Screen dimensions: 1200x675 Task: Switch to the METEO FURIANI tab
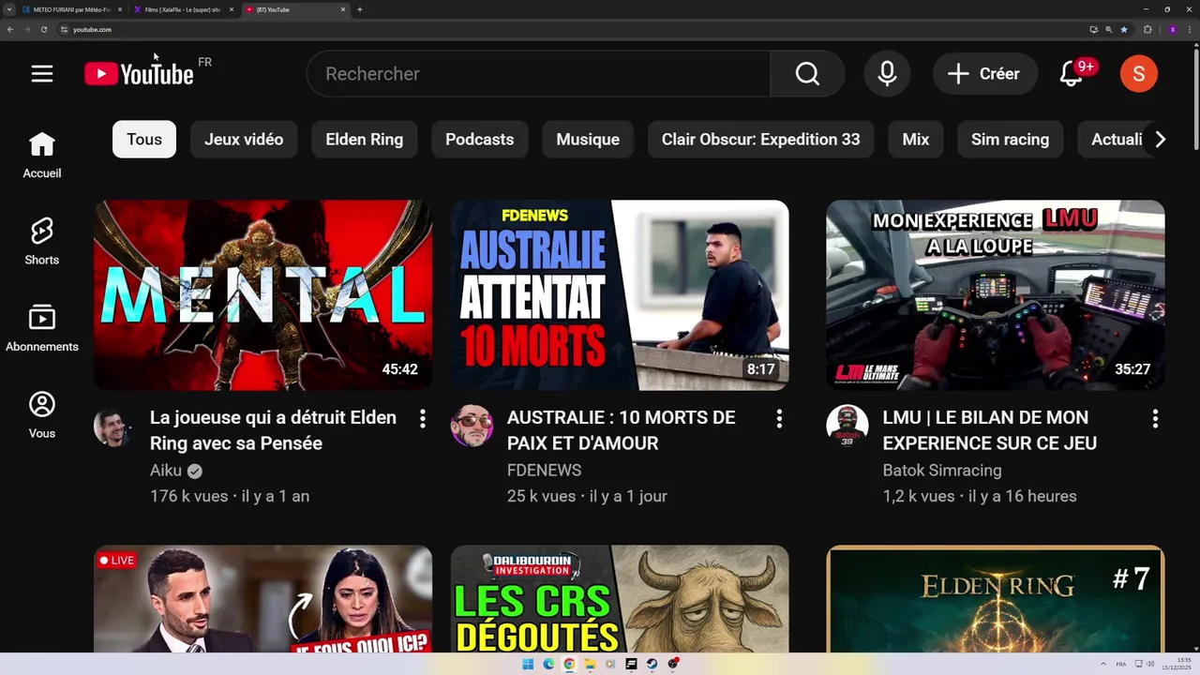pos(71,9)
